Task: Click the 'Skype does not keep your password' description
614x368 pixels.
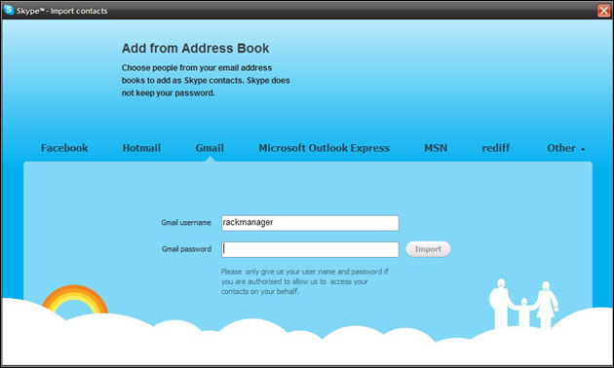Action: click(206, 80)
